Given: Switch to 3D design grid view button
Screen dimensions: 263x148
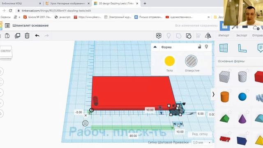Looking at the screenshot, I should coord(225,26).
